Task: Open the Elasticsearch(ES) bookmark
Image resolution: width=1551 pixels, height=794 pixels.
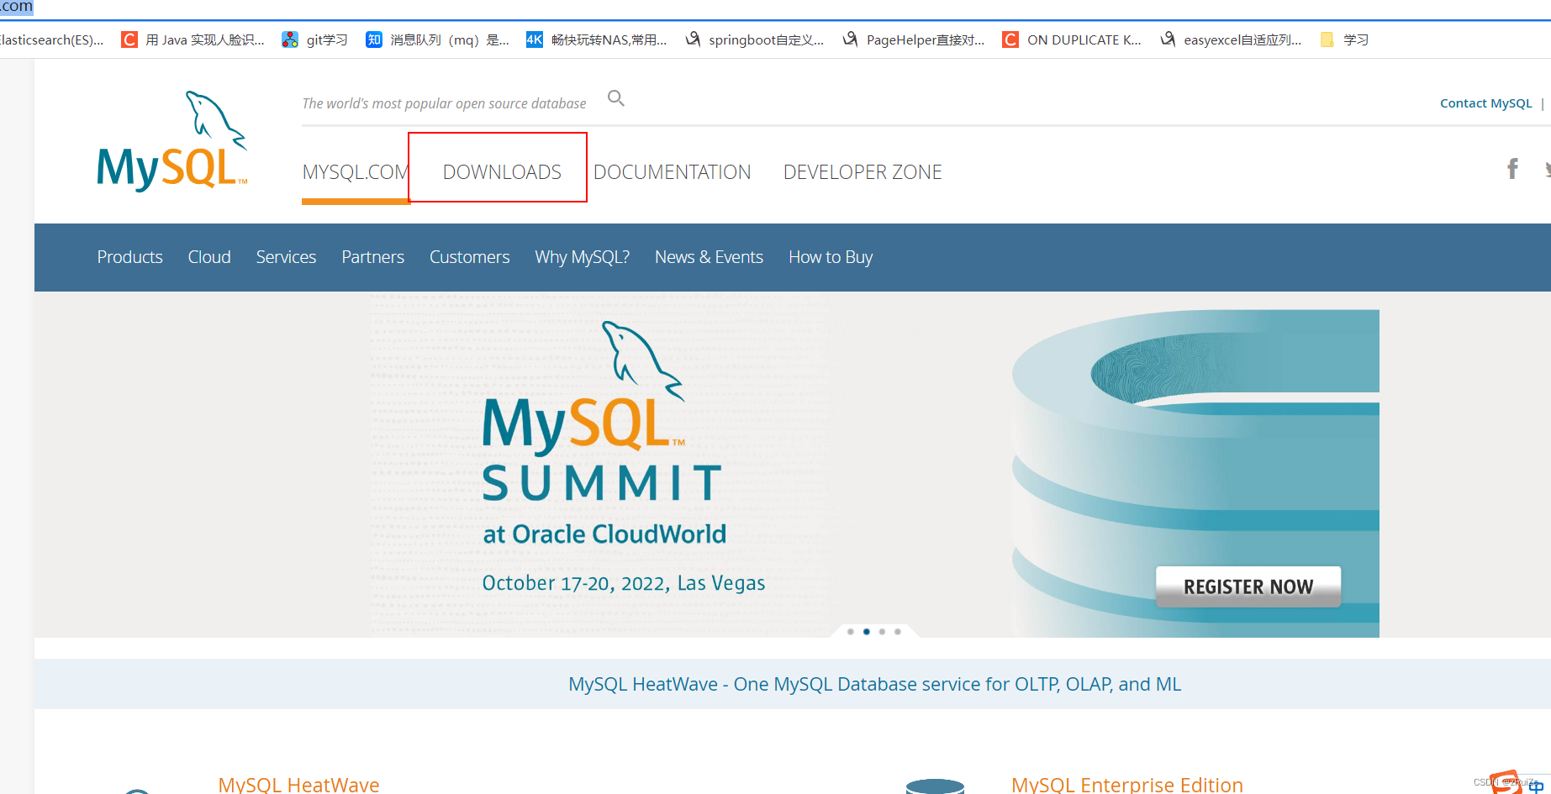Action: [x=52, y=39]
